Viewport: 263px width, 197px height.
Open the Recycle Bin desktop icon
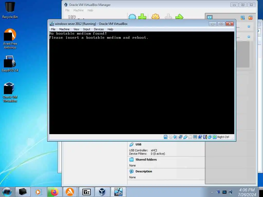pyautogui.click(x=10, y=10)
